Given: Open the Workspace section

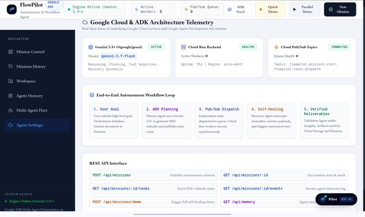Looking at the screenshot, I should pos(37,81).
